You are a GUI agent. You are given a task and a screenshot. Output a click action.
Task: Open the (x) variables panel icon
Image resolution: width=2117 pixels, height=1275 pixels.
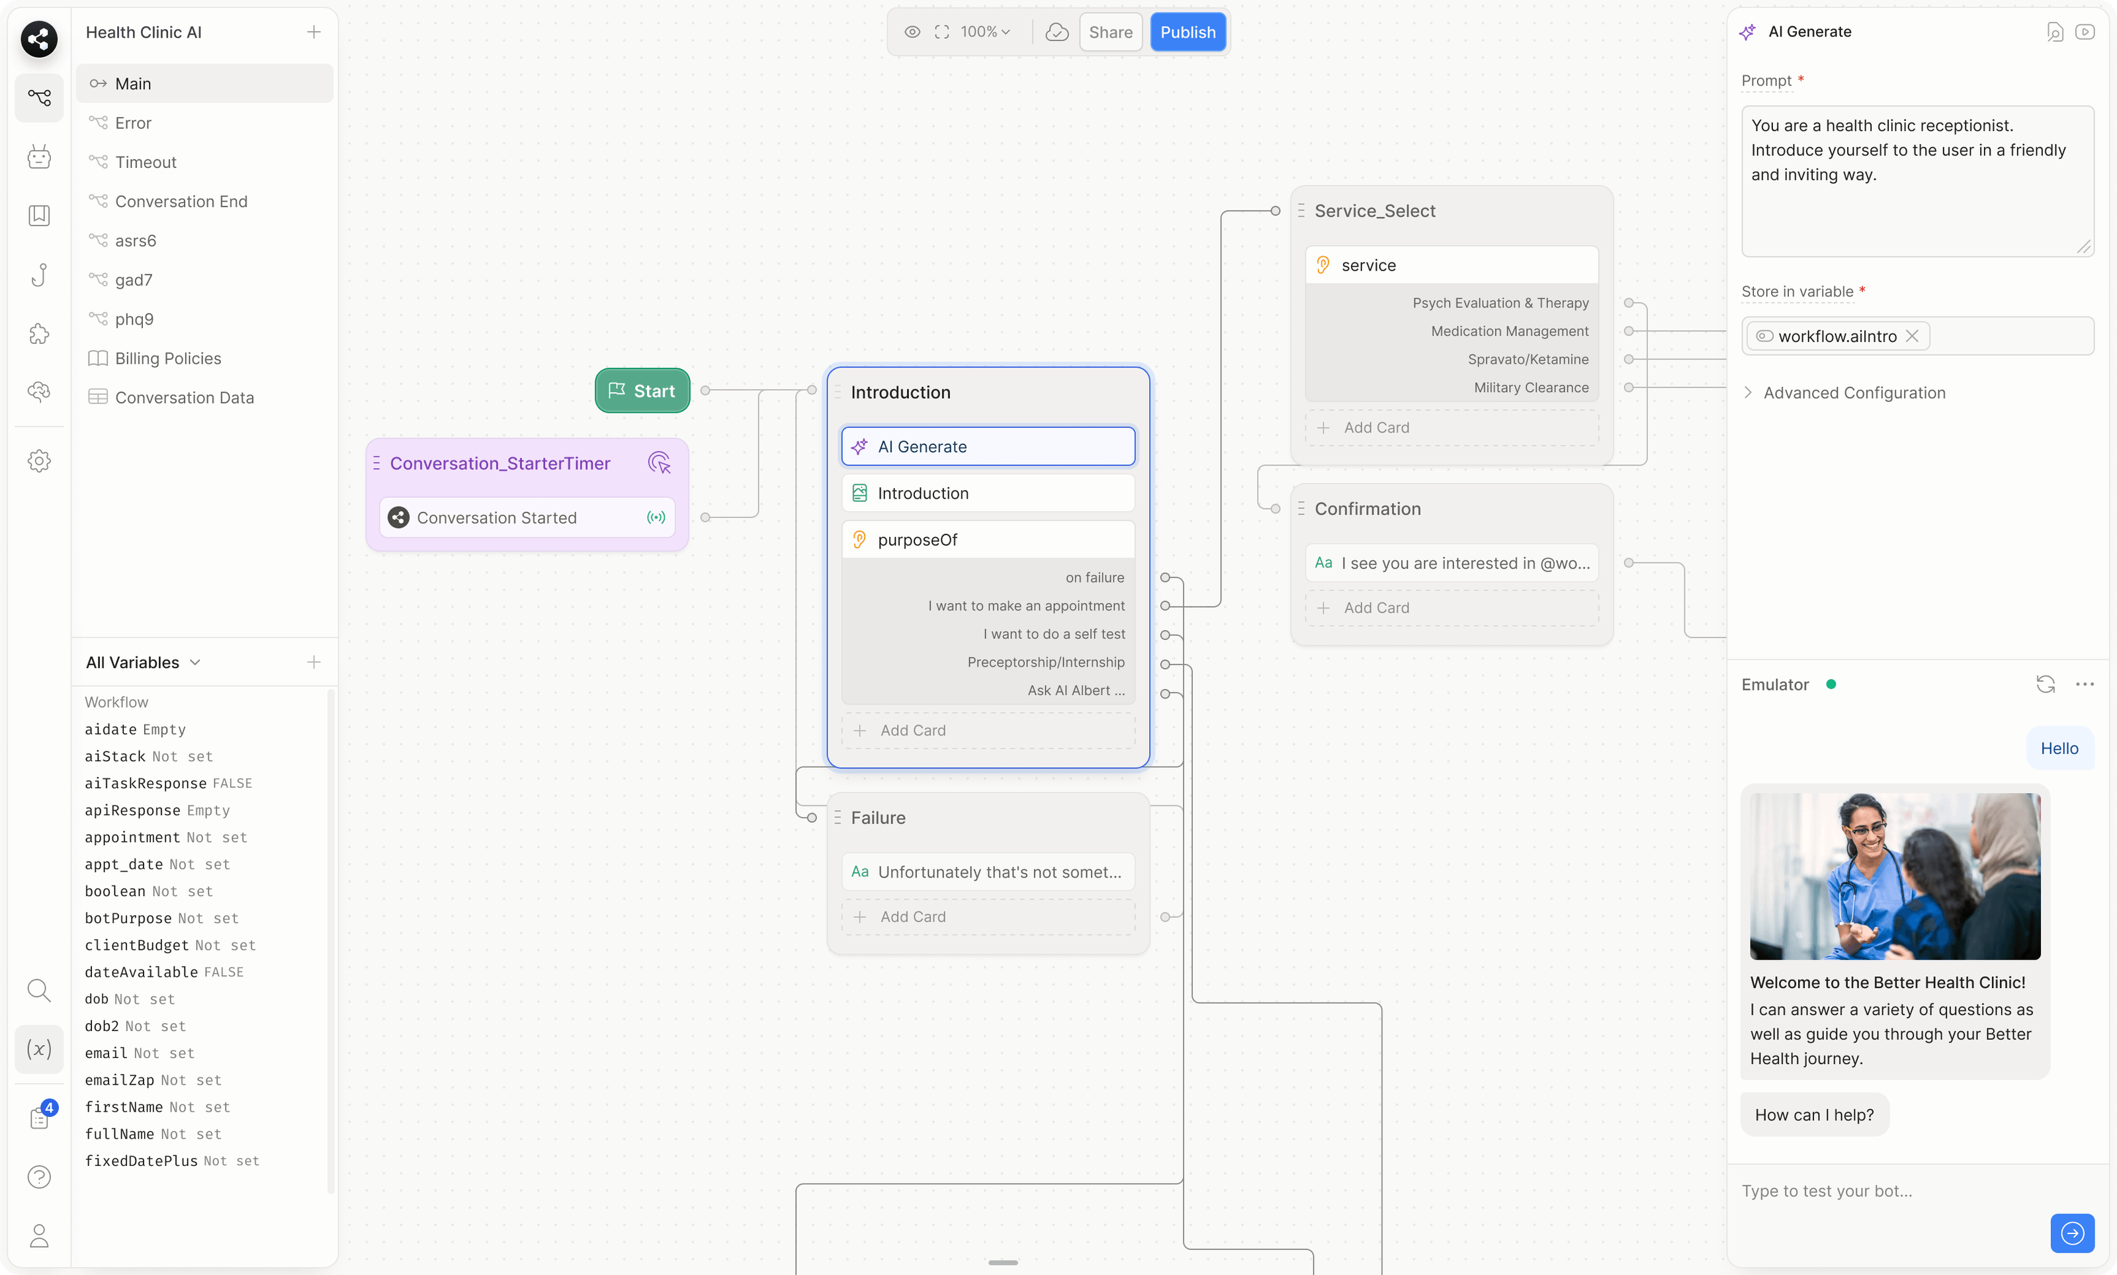point(38,1048)
